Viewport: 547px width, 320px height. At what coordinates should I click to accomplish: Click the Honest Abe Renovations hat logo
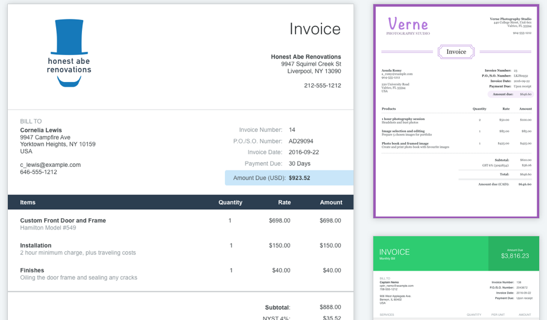tap(69, 53)
